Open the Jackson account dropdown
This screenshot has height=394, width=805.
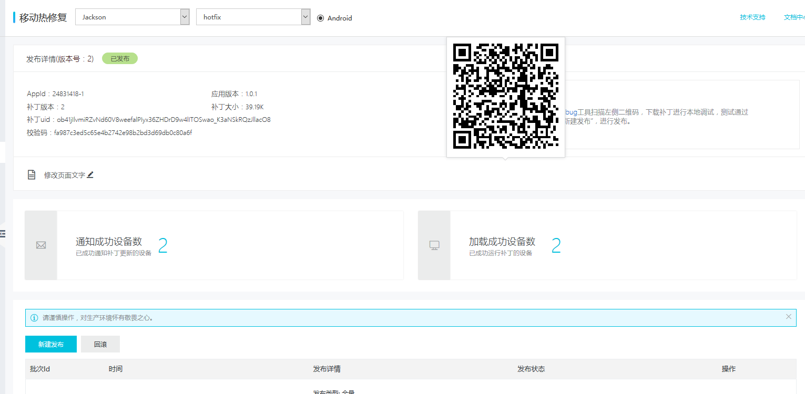[x=132, y=17]
